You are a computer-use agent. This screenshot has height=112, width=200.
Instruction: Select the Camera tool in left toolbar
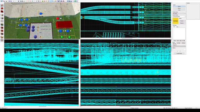click(2, 12)
